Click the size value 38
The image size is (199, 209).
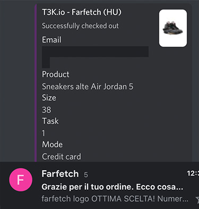[x=47, y=110]
